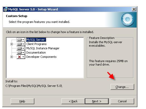This screenshot has width=146, height=109.
Task: Open MySQL Instance Manager install dropdown
Action: coord(21,48)
